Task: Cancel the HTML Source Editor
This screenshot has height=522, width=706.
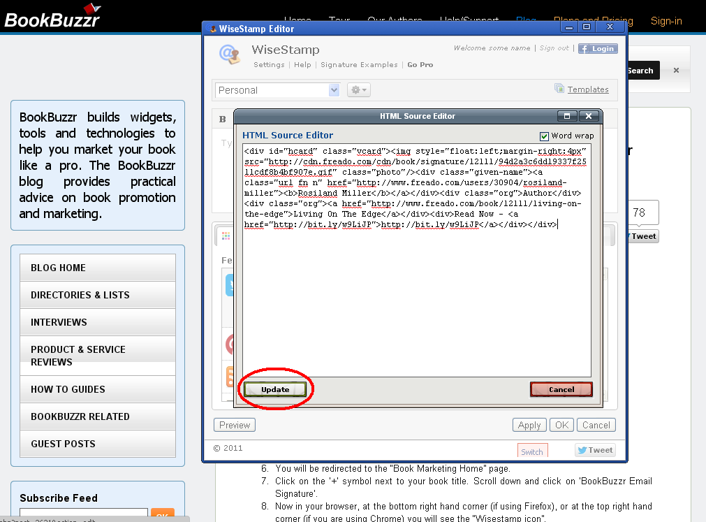Action: (561, 389)
